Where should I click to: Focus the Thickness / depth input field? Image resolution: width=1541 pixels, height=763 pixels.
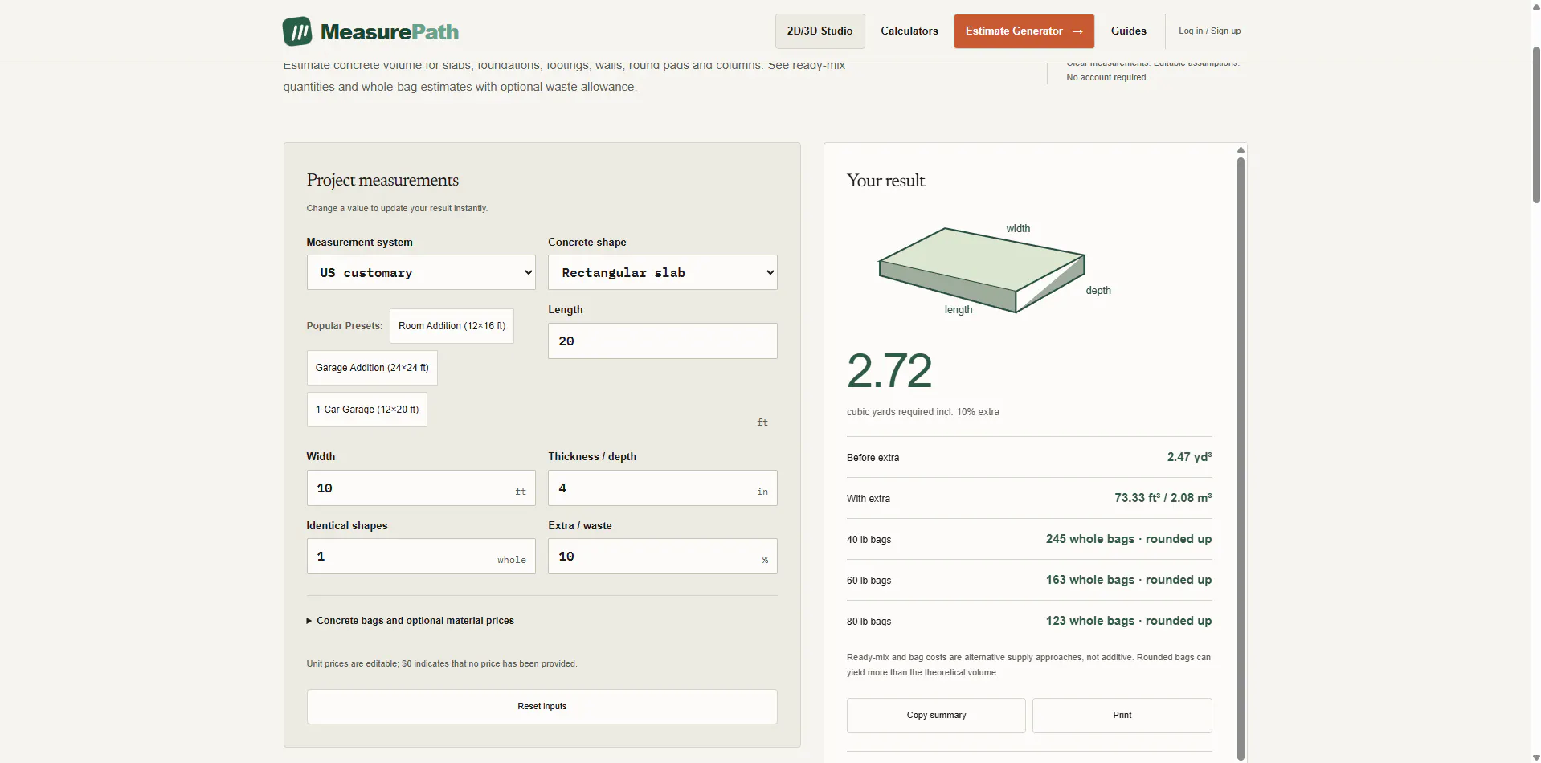coord(663,488)
